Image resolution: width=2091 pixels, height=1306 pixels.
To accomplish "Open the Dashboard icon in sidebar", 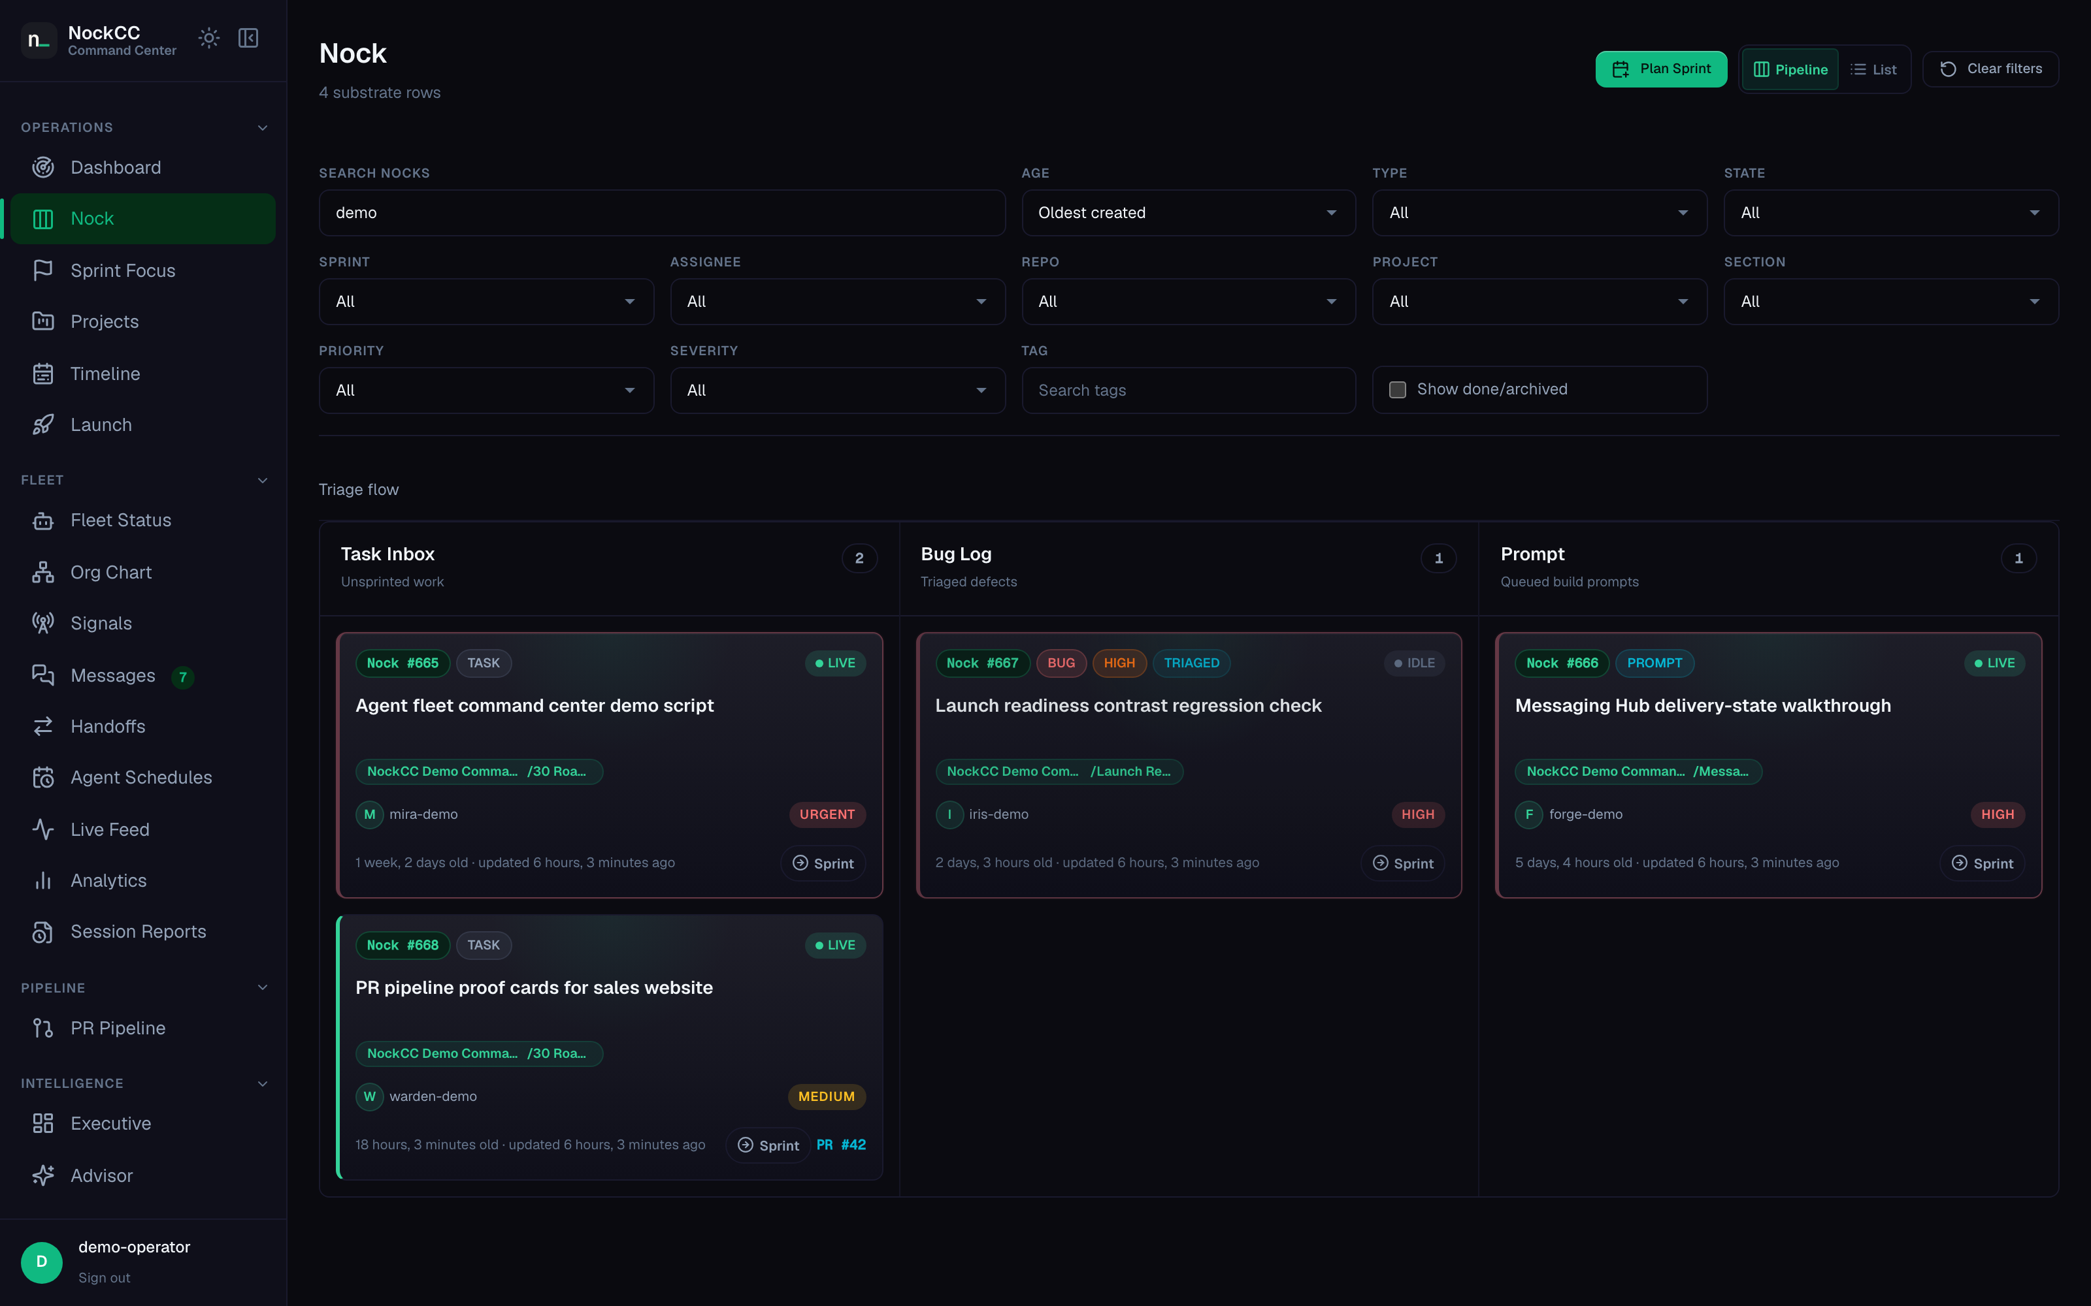I will click(43, 168).
